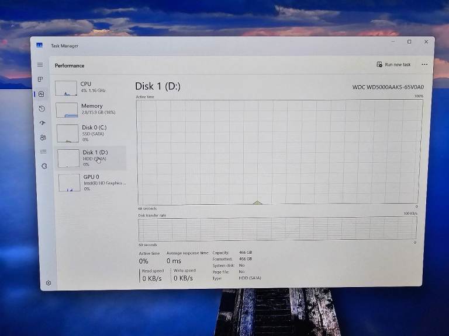Open the three-dot more options menu

(424, 65)
